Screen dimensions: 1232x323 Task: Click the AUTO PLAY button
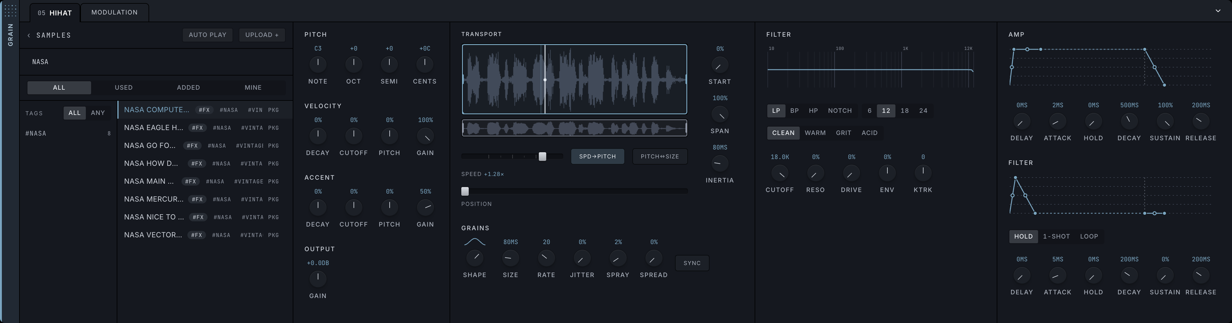click(207, 35)
